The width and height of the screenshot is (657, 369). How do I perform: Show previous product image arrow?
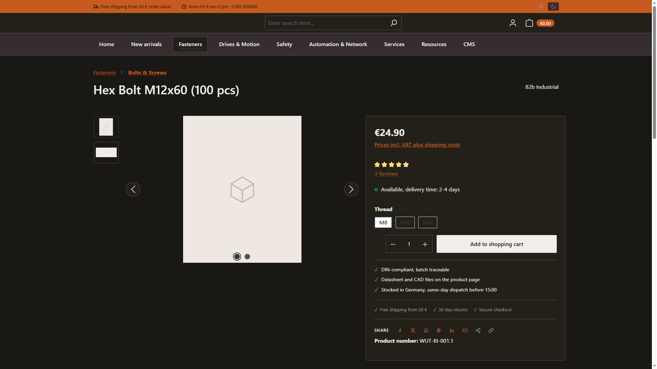(x=133, y=189)
